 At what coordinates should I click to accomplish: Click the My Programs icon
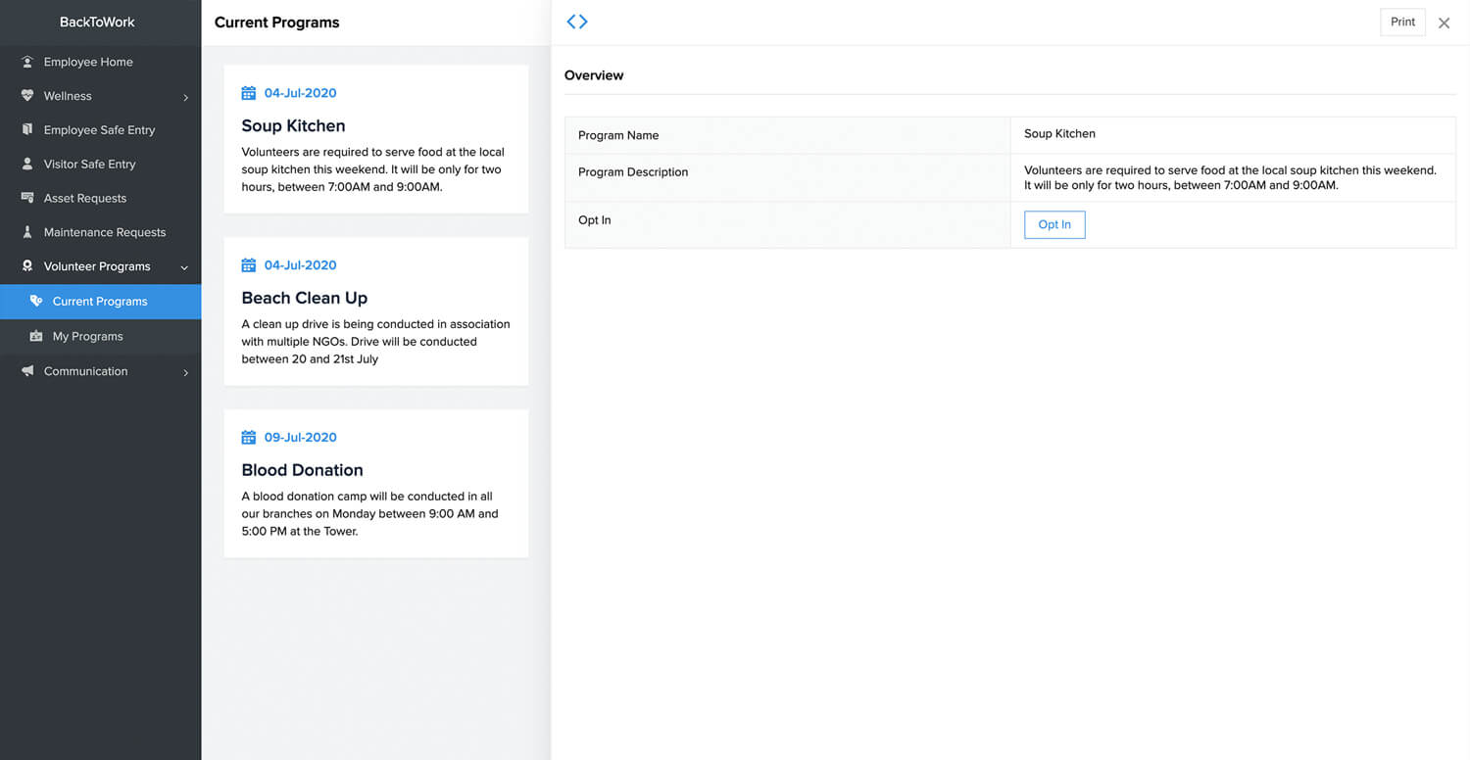[36, 336]
